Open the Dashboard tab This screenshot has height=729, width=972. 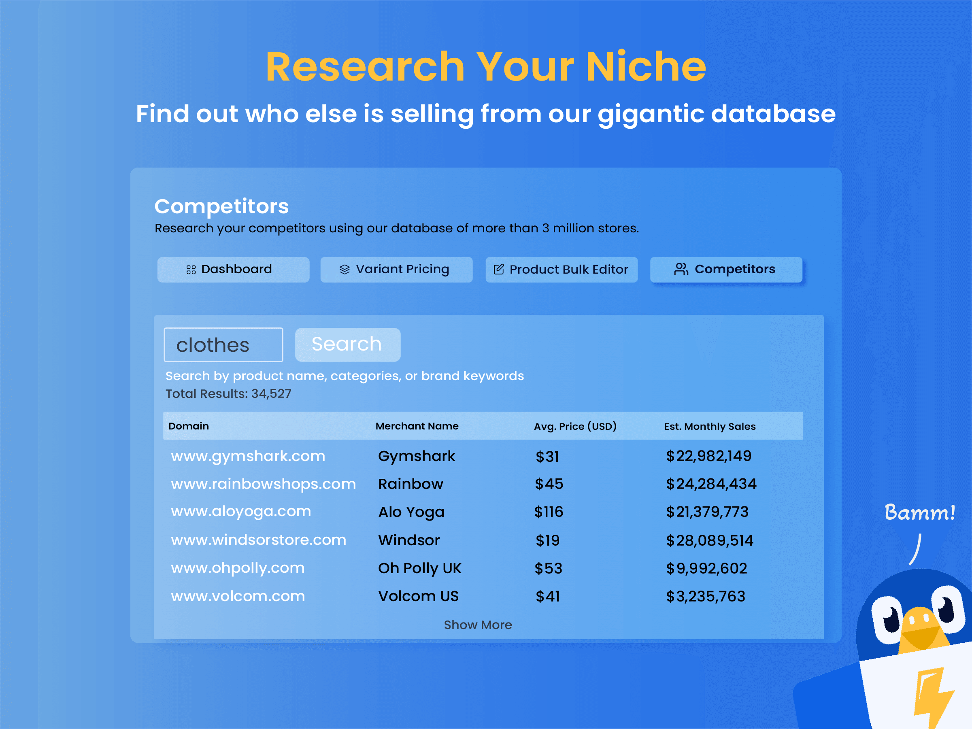[233, 269]
